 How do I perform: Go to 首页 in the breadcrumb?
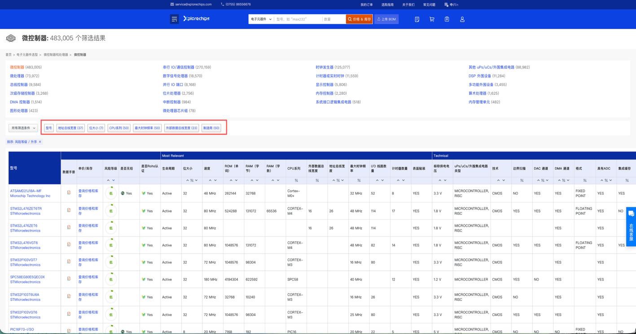[9, 55]
